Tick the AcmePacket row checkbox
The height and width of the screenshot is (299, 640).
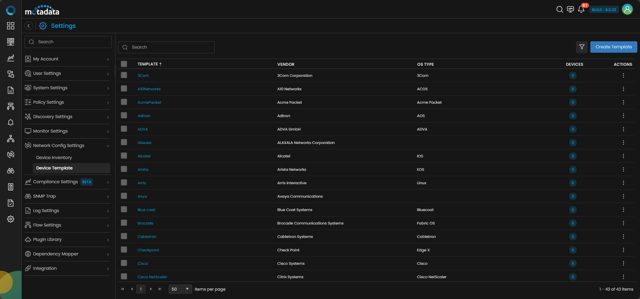124,102
